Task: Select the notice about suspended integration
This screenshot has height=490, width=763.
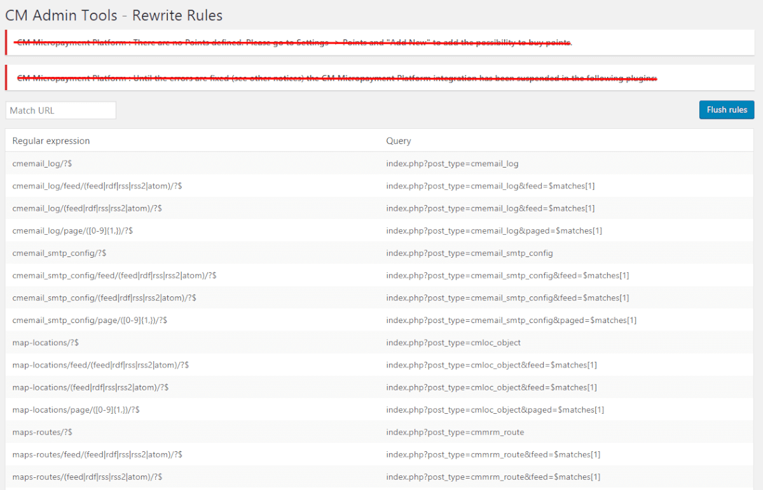Action: [336, 78]
